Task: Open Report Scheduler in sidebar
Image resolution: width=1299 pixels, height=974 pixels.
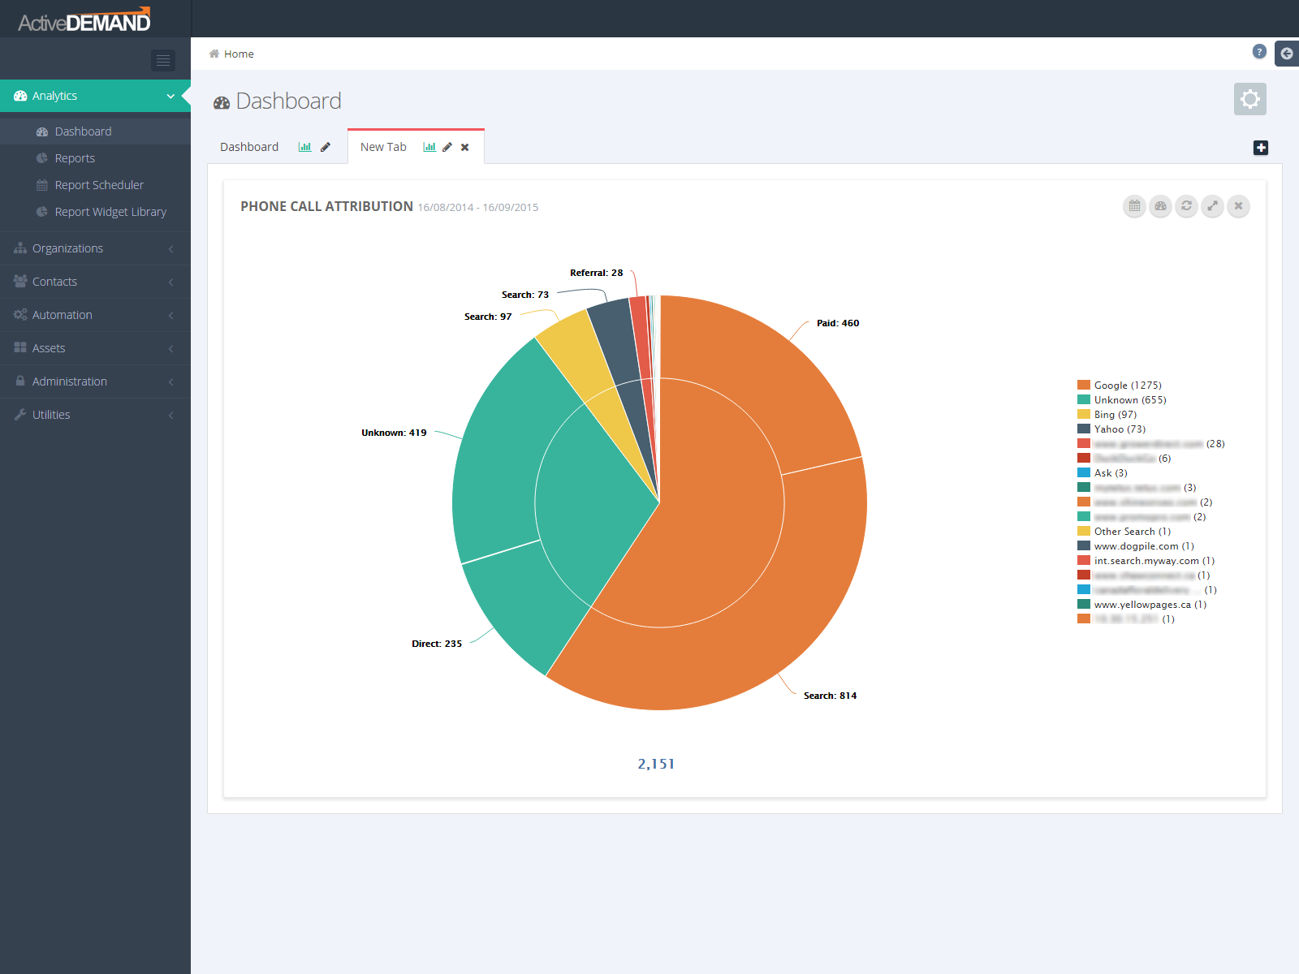Action: (99, 185)
